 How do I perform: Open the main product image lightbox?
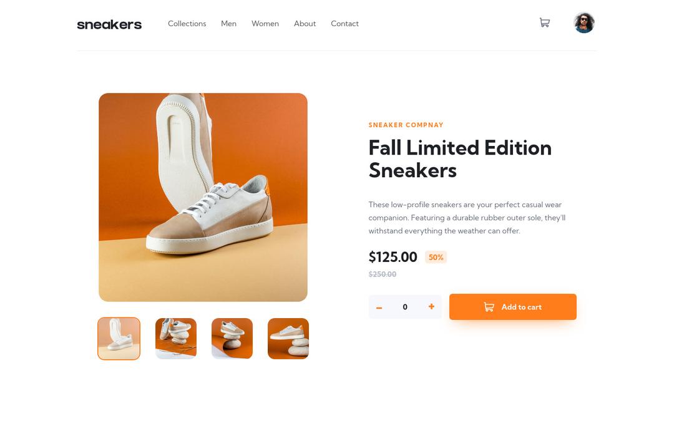pyautogui.click(x=203, y=197)
